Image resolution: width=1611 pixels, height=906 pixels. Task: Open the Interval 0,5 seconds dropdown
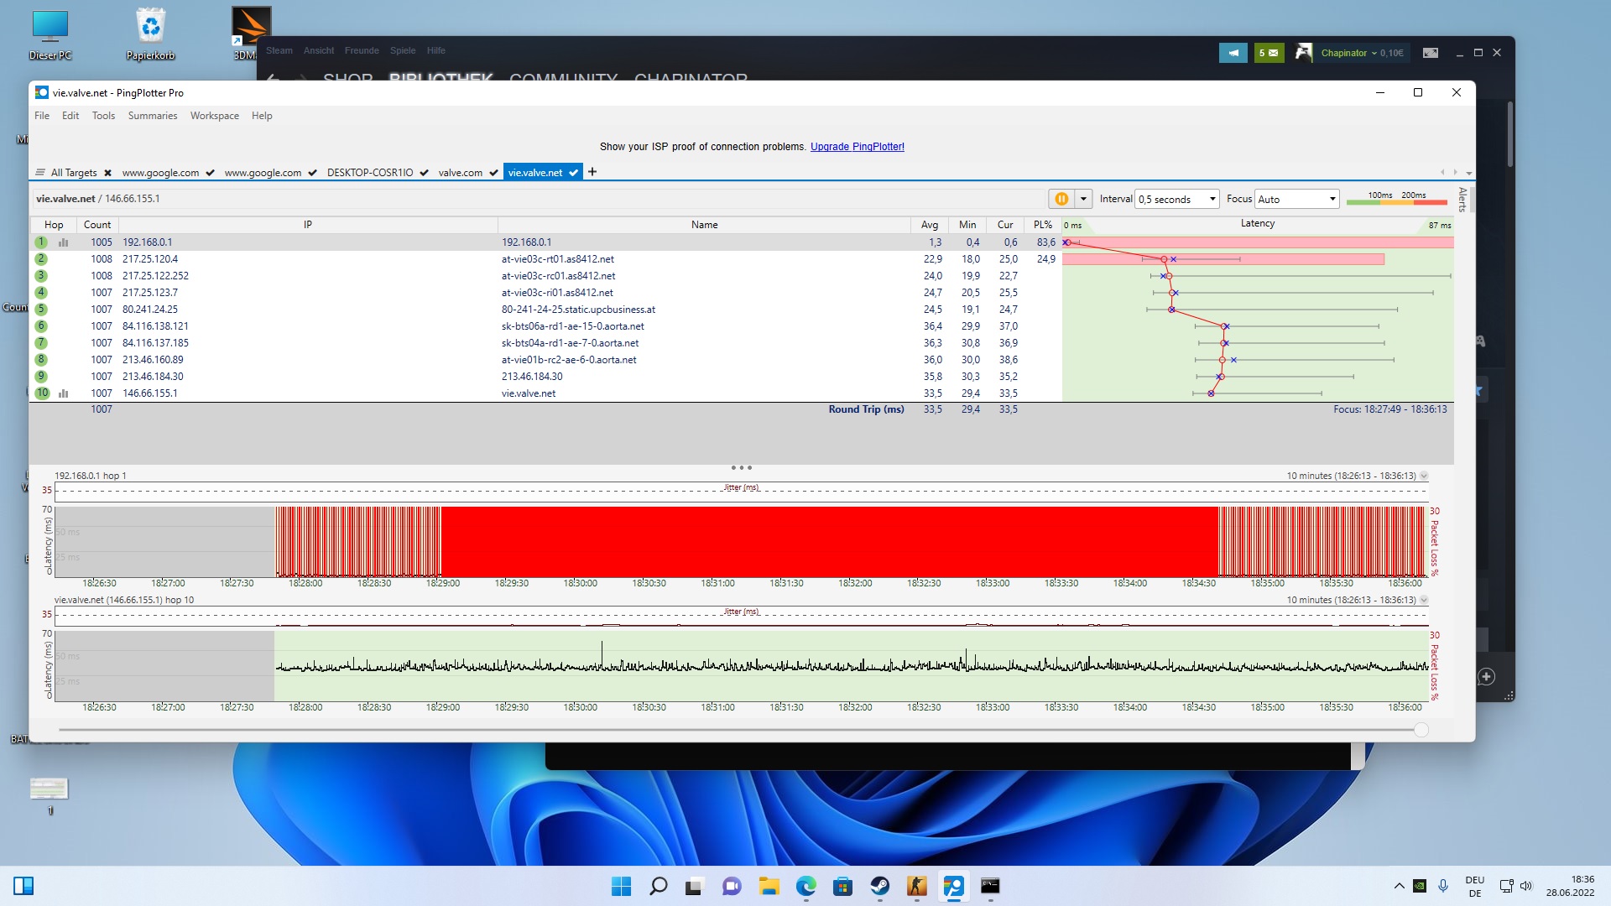(x=1176, y=199)
